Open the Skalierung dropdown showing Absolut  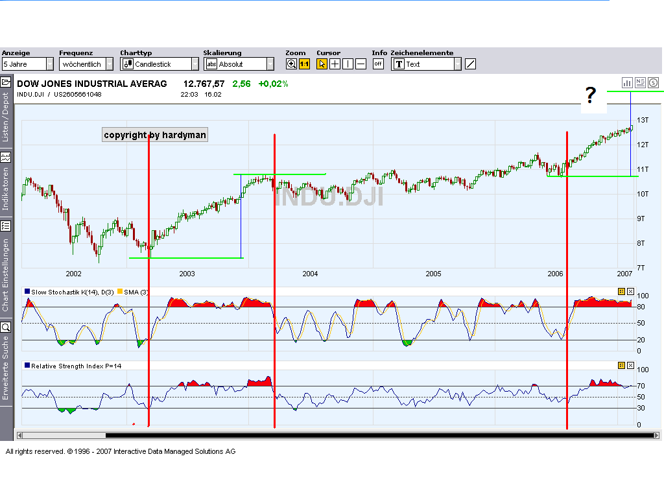pos(239,64)
